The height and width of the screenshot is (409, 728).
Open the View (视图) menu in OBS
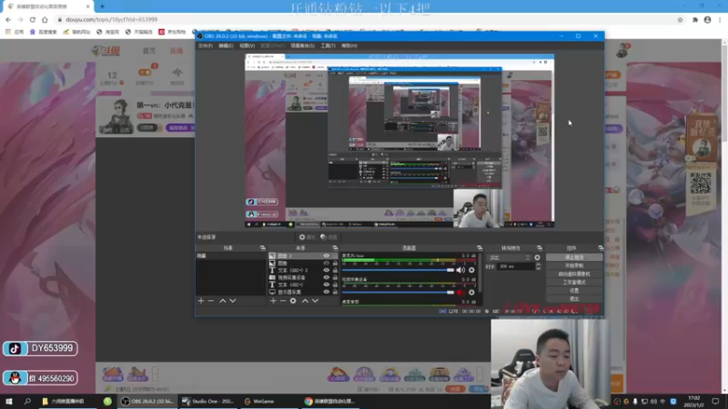pyautogui.click(x=247, y=46)
